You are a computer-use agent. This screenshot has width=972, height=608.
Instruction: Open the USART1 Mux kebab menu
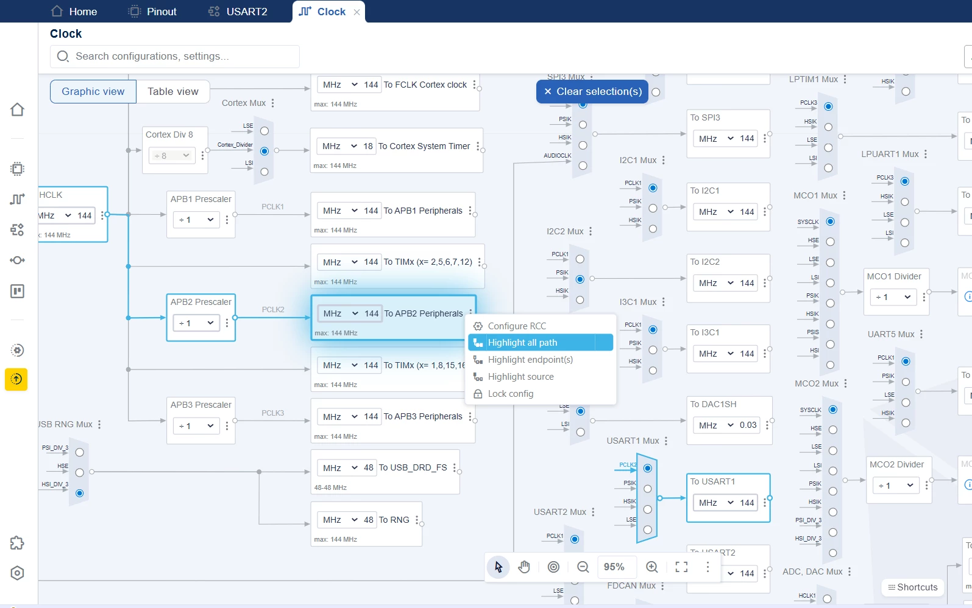tap(665, 441)
